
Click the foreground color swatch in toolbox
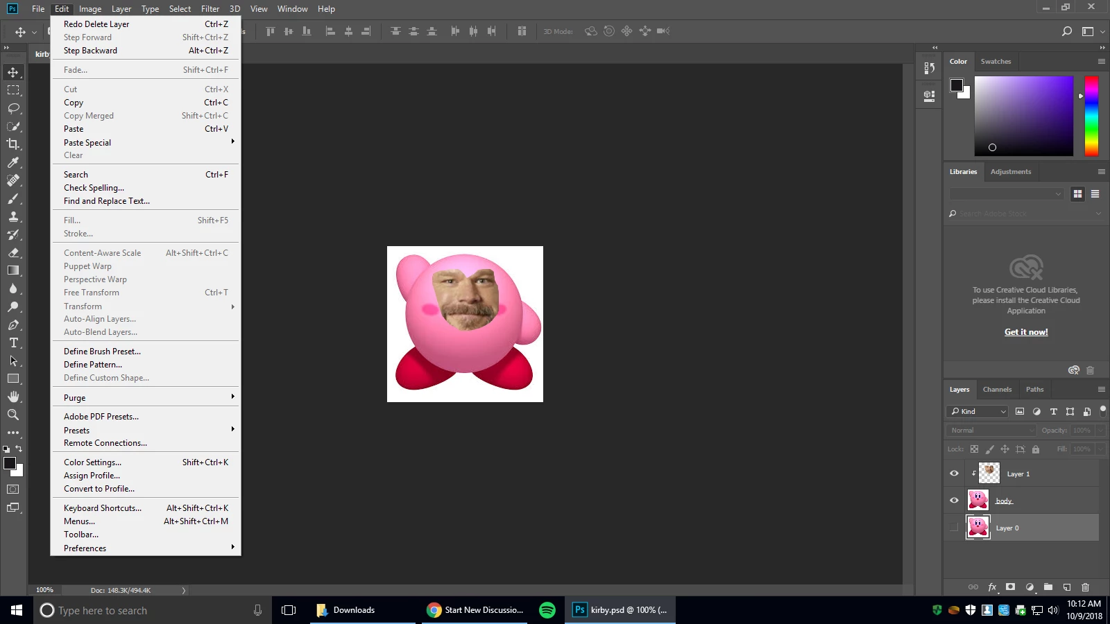point(10,463)
